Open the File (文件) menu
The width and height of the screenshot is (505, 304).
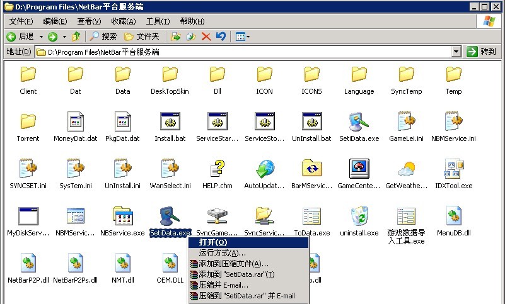pyautogui.click(x=21, y=21)
